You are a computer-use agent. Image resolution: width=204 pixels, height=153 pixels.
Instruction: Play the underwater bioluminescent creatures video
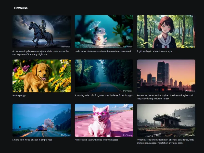coord(104,31)
